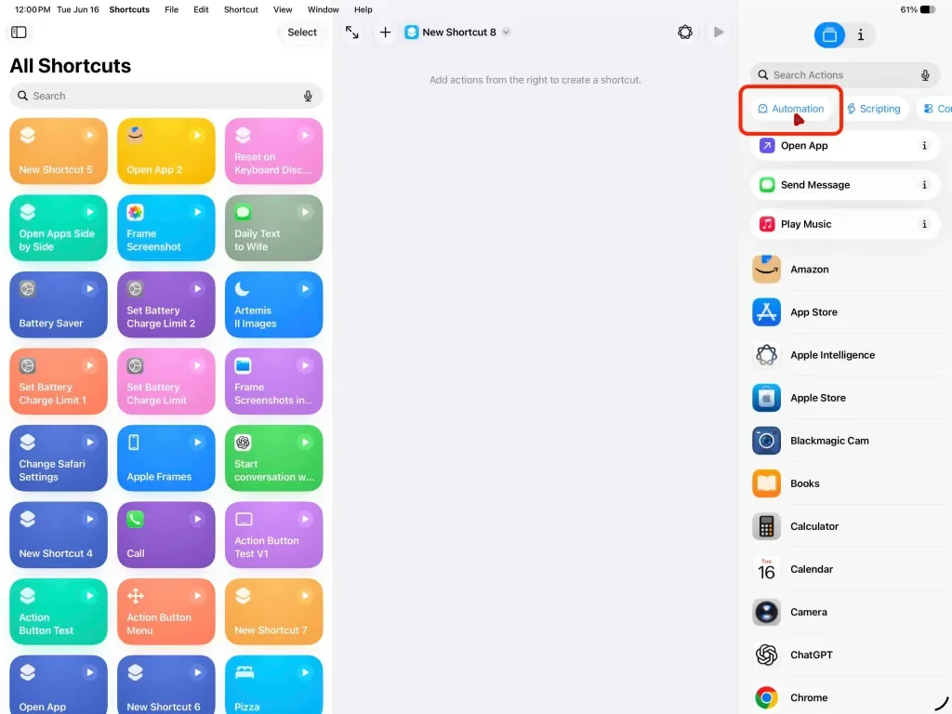Click the Select button

(x=302, y=33)
